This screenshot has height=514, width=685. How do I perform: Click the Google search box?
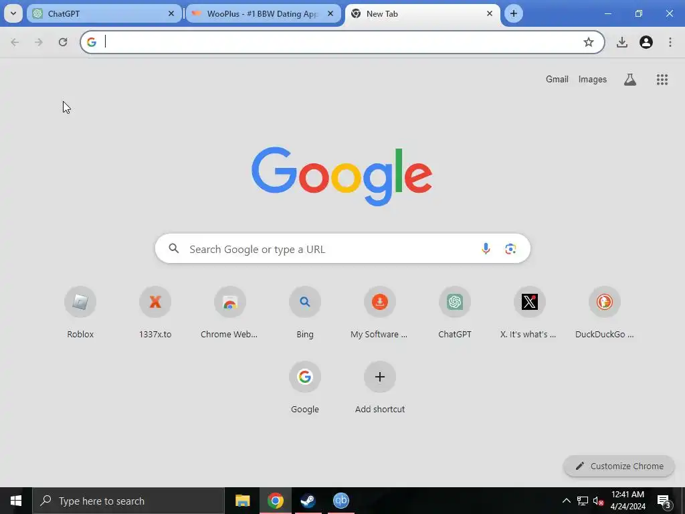tap(342, 249)
